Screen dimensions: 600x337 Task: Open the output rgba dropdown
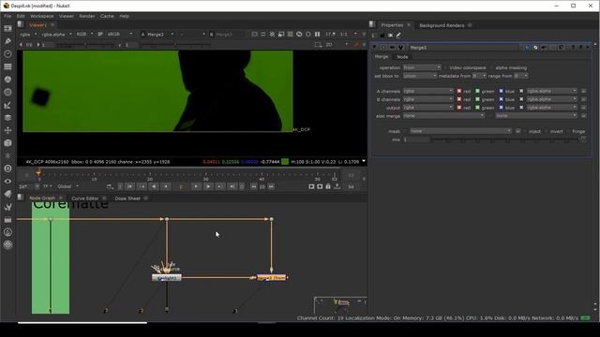coord(428,108)
